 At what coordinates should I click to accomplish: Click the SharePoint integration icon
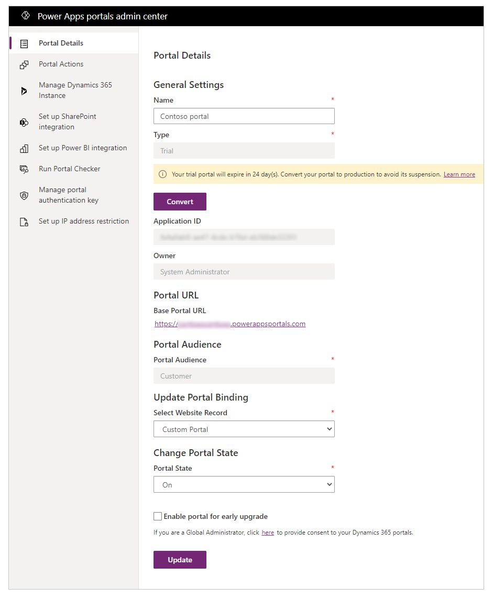pyautogui.click(x=24, y=122)
